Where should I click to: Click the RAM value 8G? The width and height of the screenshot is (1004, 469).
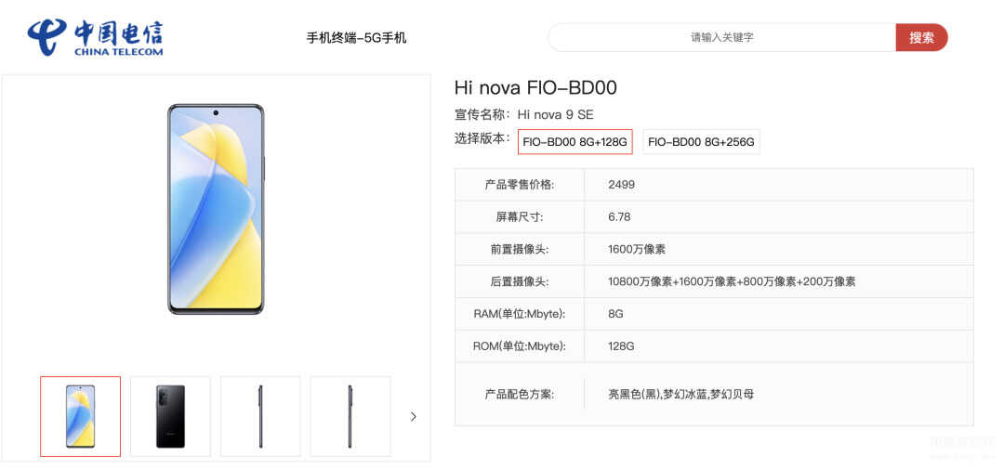(x=615, y=314)
